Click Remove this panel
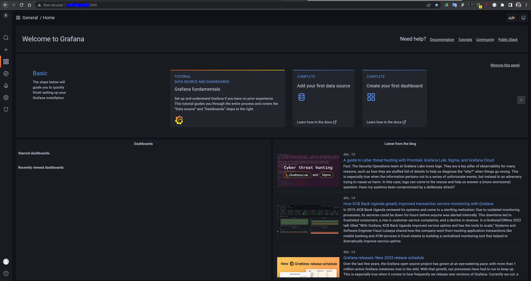 (x=505, y=65)
